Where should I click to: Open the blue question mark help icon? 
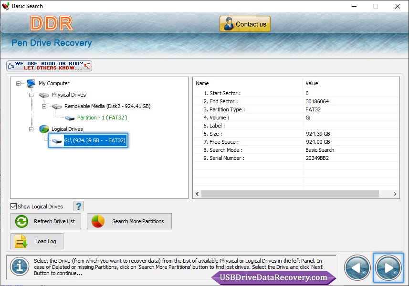click(79, 206)
